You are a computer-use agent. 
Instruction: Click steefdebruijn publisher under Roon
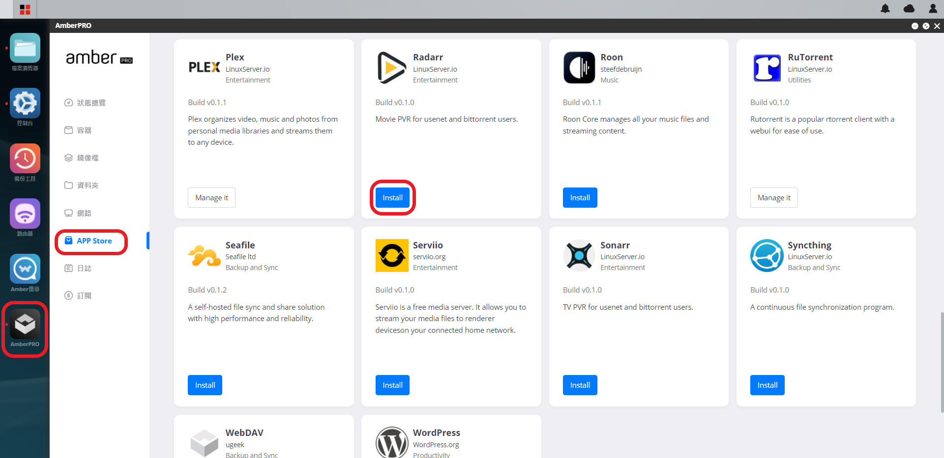(x=621, y=69)
